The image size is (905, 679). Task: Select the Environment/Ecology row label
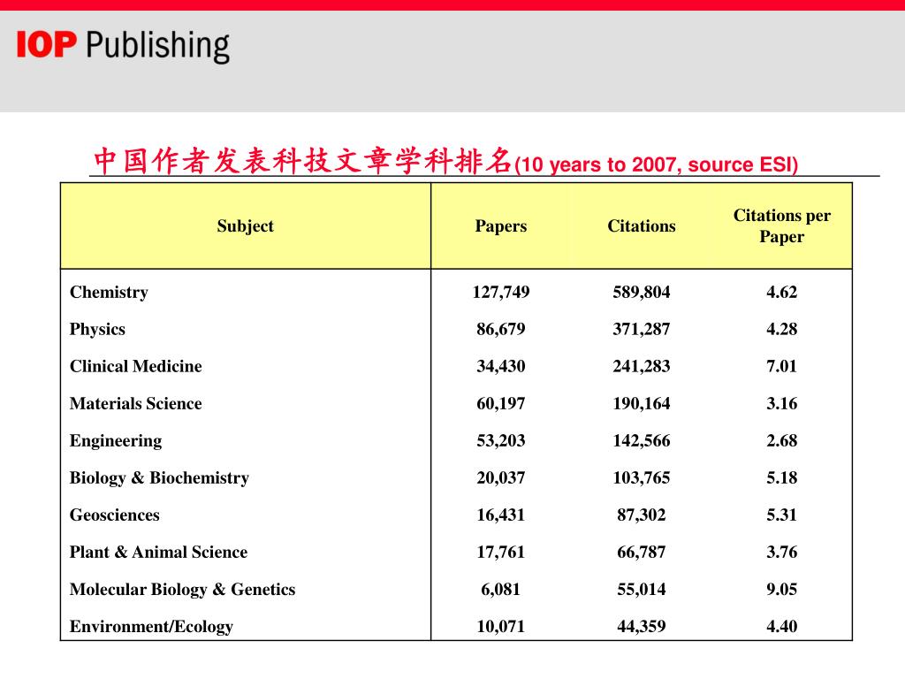point(151,627)
